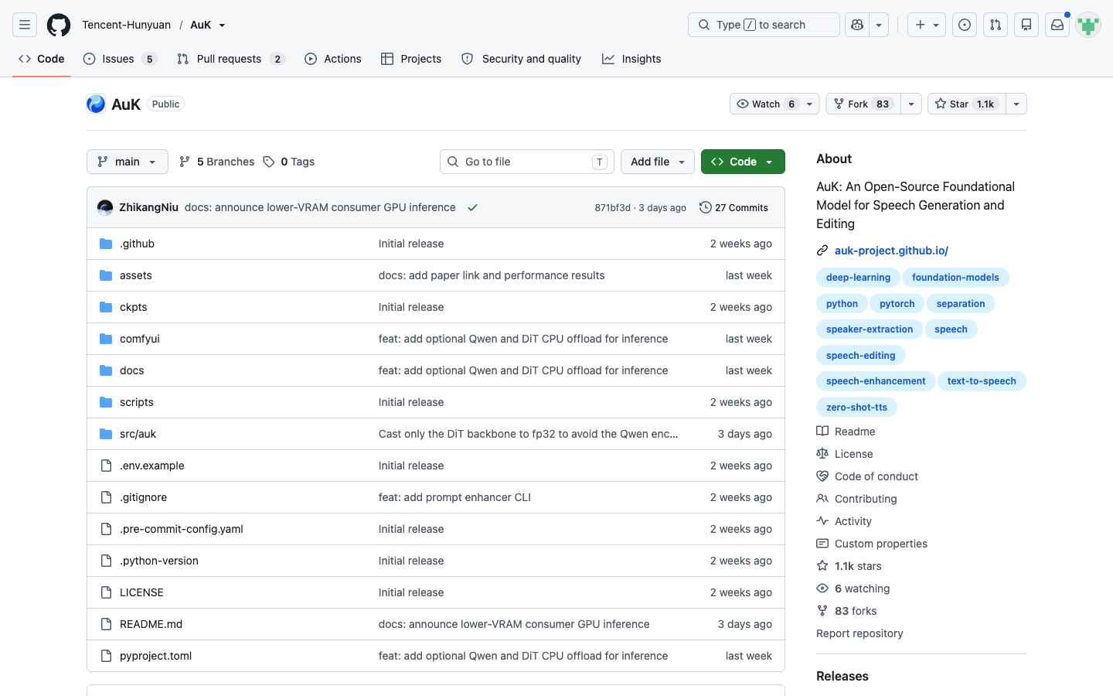Click ZhikangNiu's avatar in the commit bar
This screenshot has width=1113, height=696.
pos(105,207)
